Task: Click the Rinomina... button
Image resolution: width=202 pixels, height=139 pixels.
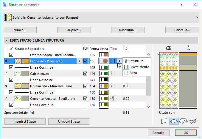Action: click(128, 30)
